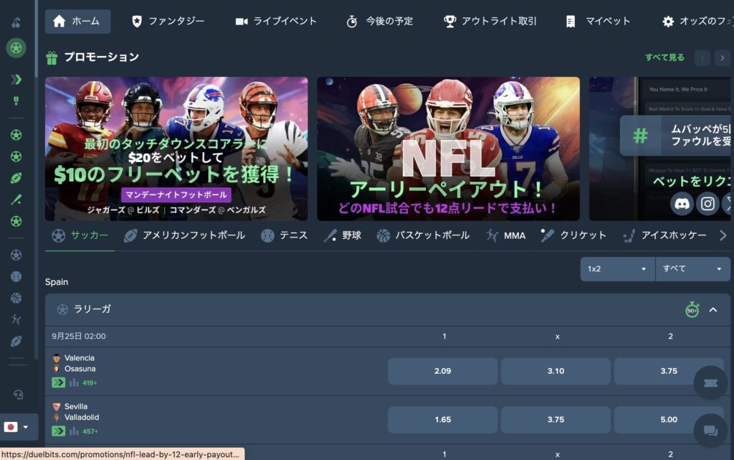Screen dimensions: 734x460
Task: Click the circled active sports ball sidebar icon
Action: tap(16, 48)
